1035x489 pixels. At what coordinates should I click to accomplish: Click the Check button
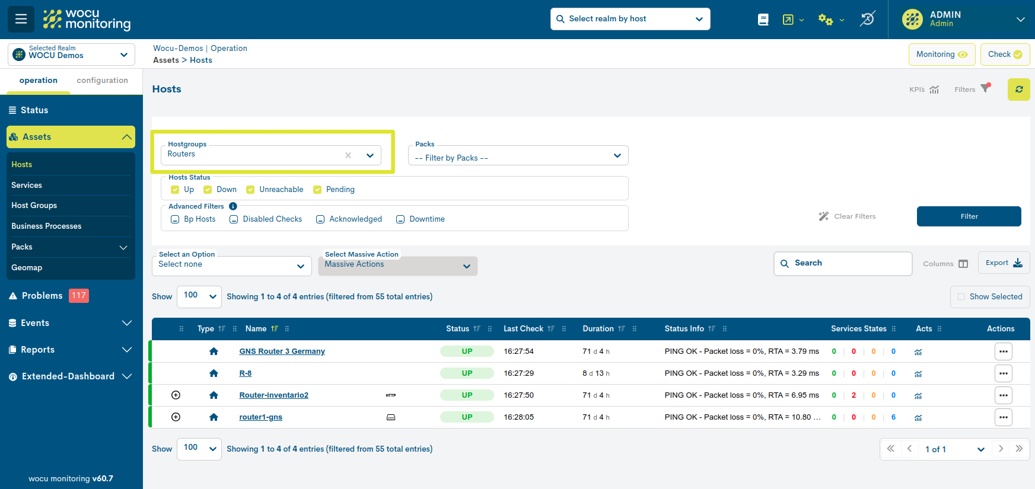pyautogui.click(x=1005, y=54)
